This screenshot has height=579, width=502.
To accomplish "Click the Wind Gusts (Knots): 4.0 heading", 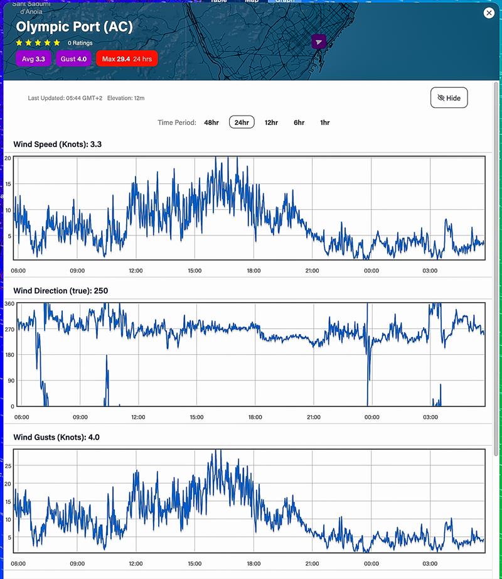I will (56, 438).
